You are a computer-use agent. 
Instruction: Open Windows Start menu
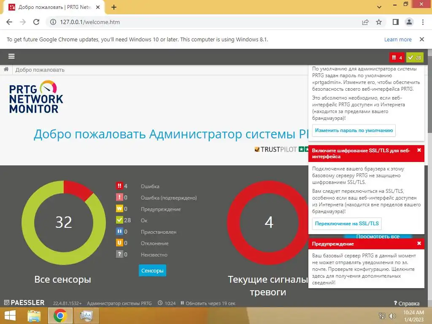click(x=10, y=316)
